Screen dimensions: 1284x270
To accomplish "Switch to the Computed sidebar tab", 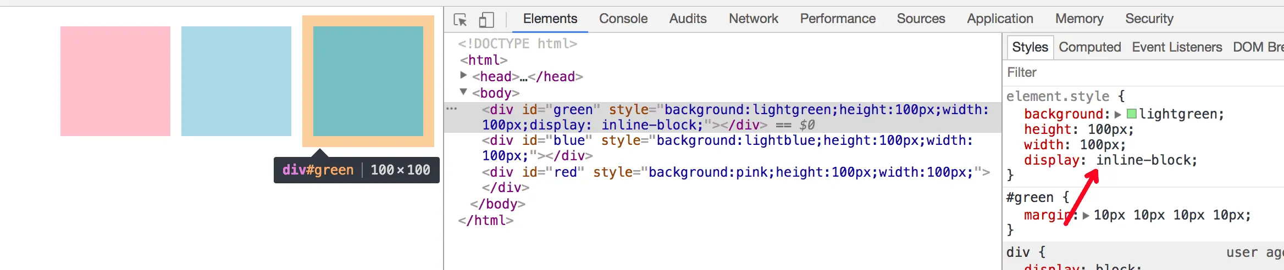I will point(1090,47).
